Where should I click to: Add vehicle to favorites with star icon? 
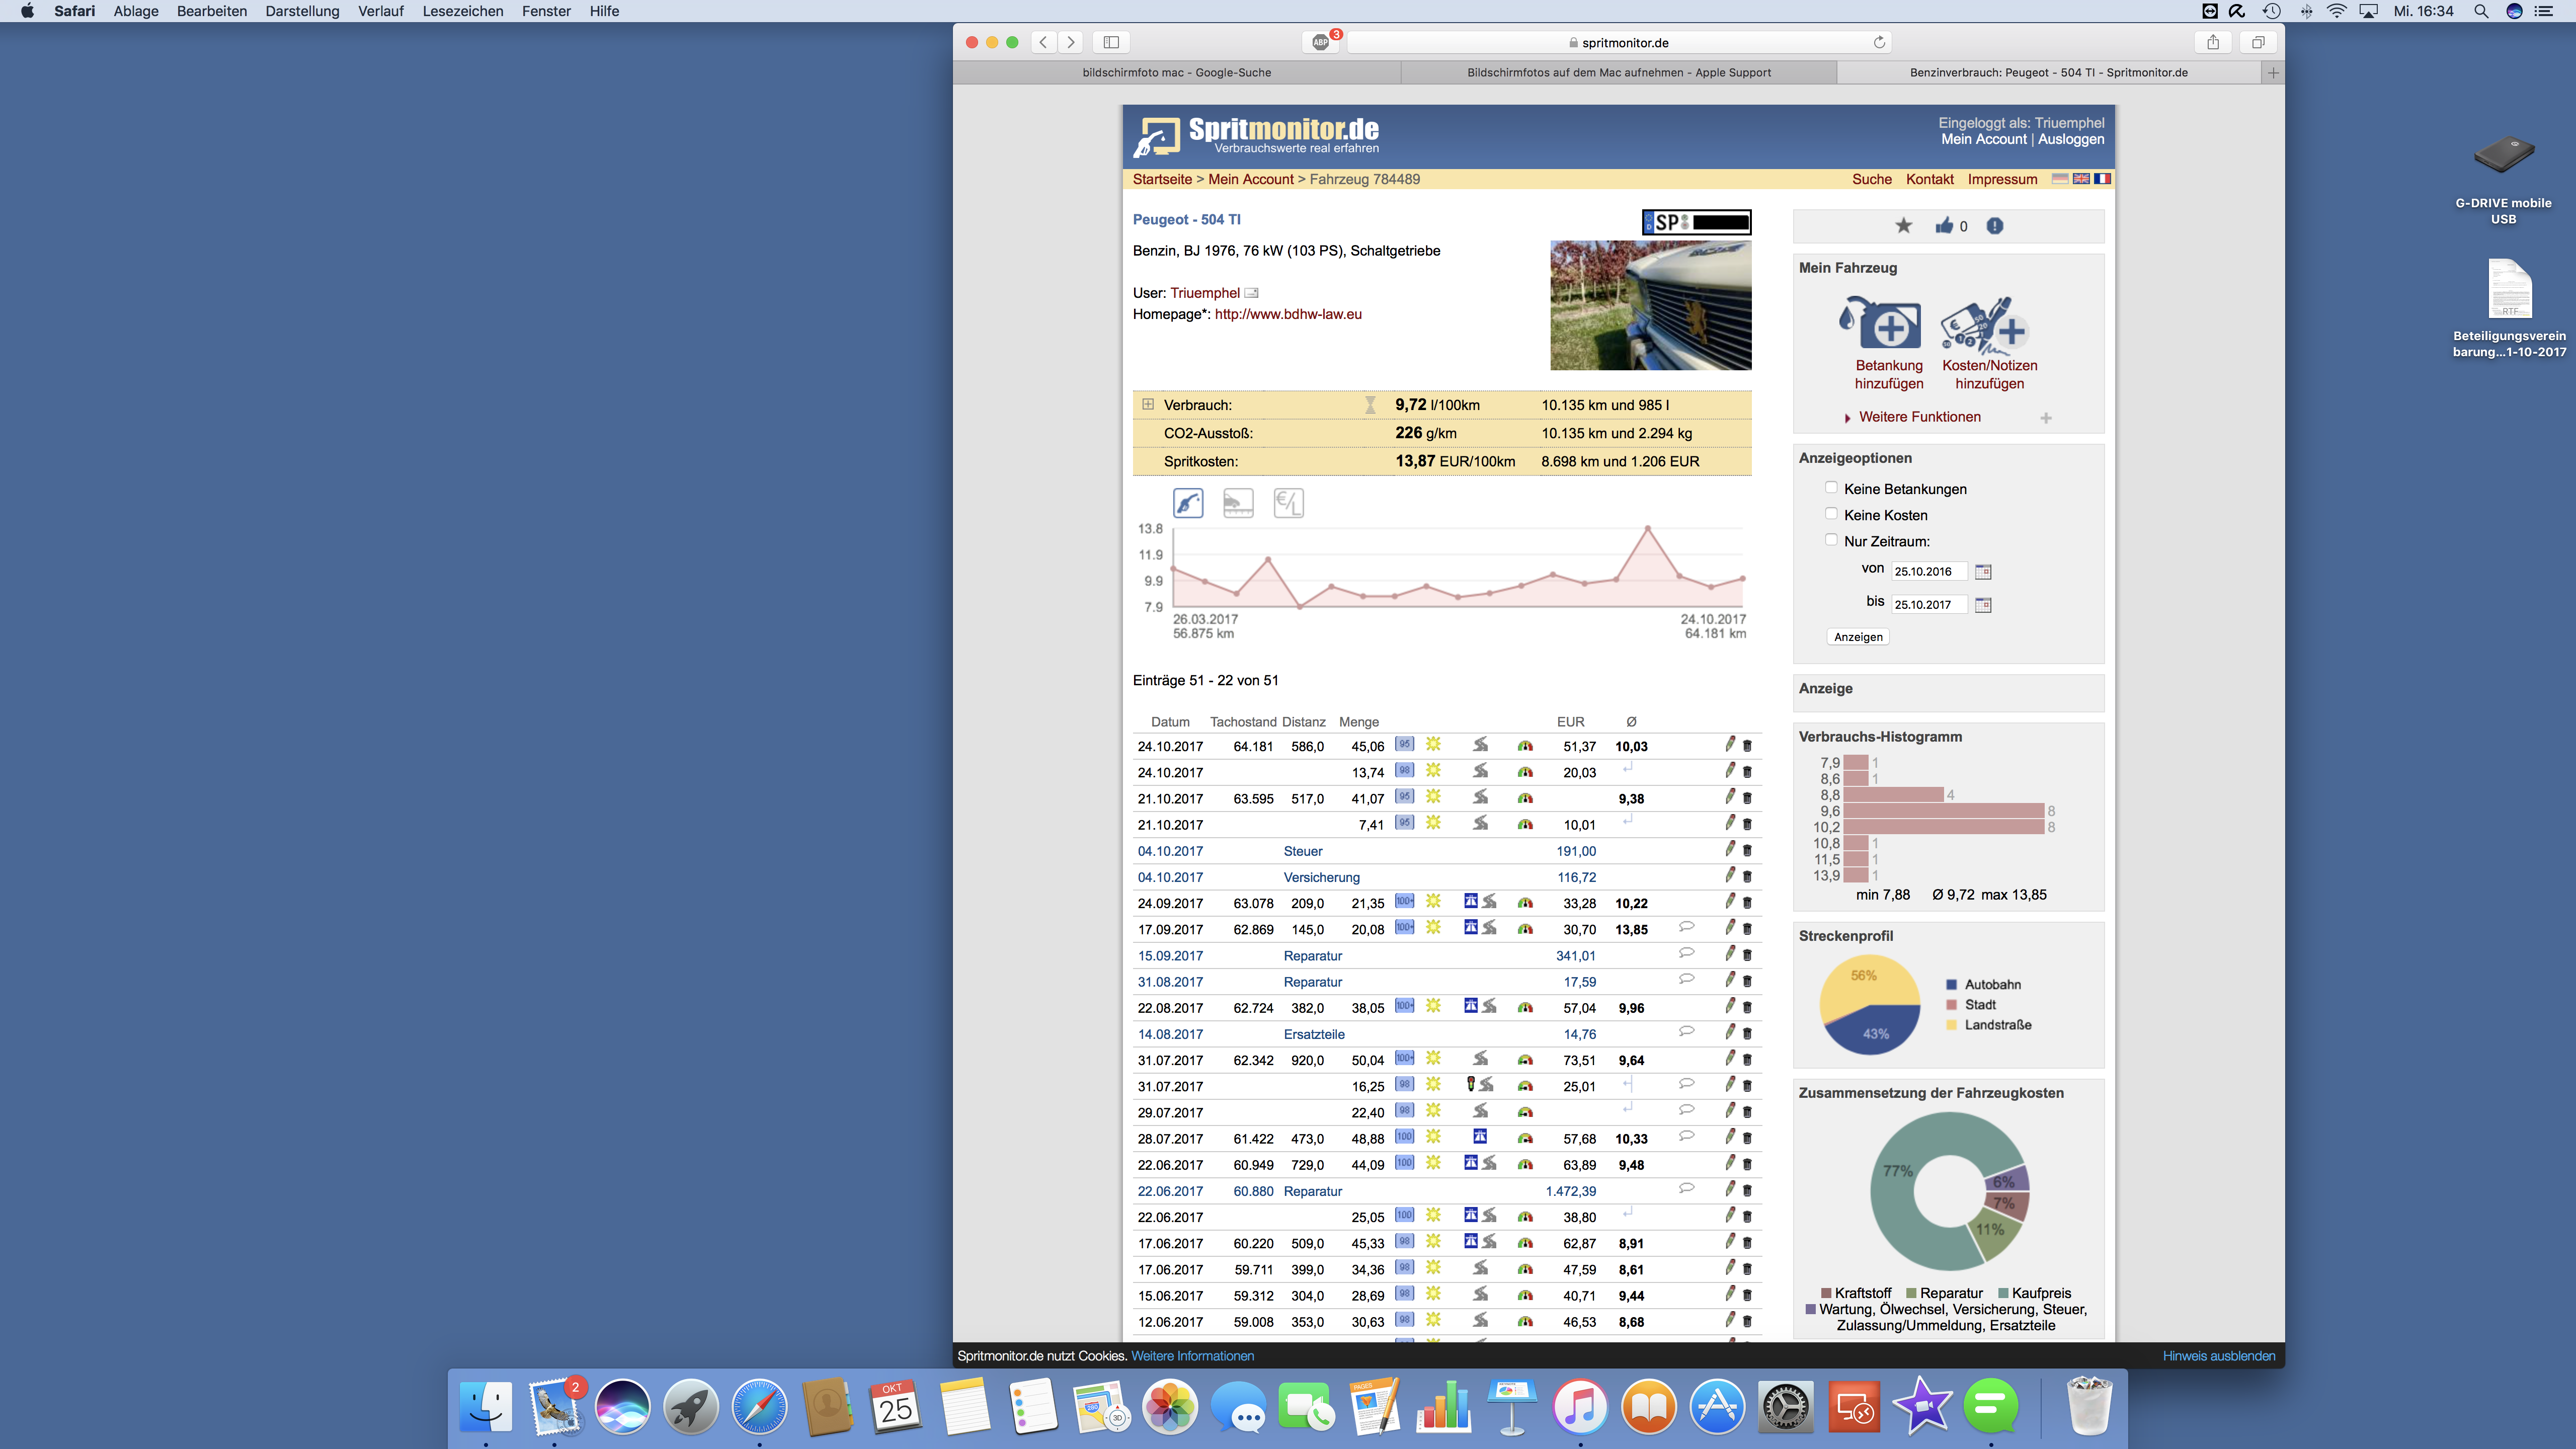coord(1904,226)
